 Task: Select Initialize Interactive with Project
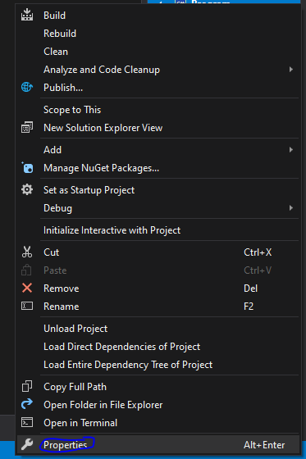(158, 230)
